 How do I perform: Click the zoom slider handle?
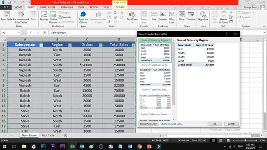tap(246, 140)
